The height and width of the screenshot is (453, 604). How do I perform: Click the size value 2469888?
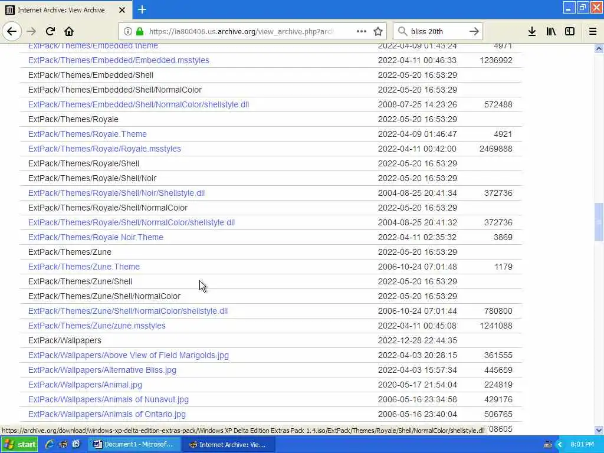pyautogui.click(x=495, y=149)
